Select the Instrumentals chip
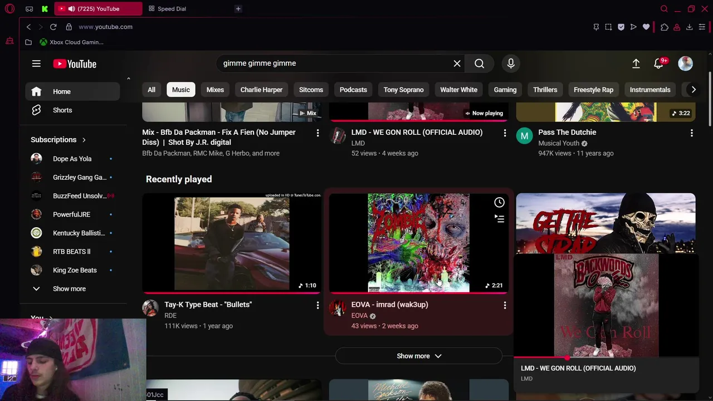Image resolution: width=713 pixels, height=401 pixels. pos(649,90)
